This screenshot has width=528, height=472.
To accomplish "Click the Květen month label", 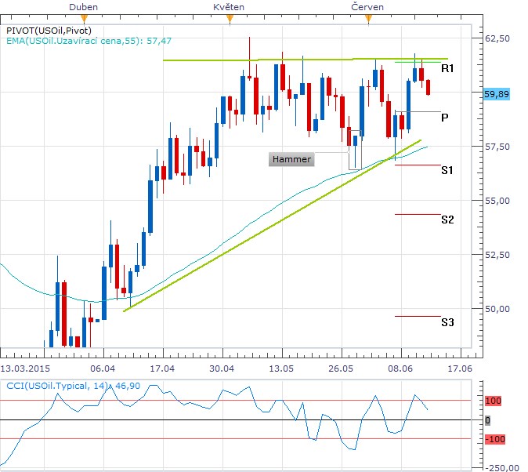I will pos(229,7).
